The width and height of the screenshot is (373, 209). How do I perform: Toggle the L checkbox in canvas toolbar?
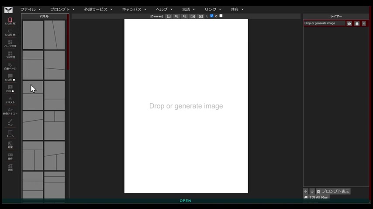211,16
